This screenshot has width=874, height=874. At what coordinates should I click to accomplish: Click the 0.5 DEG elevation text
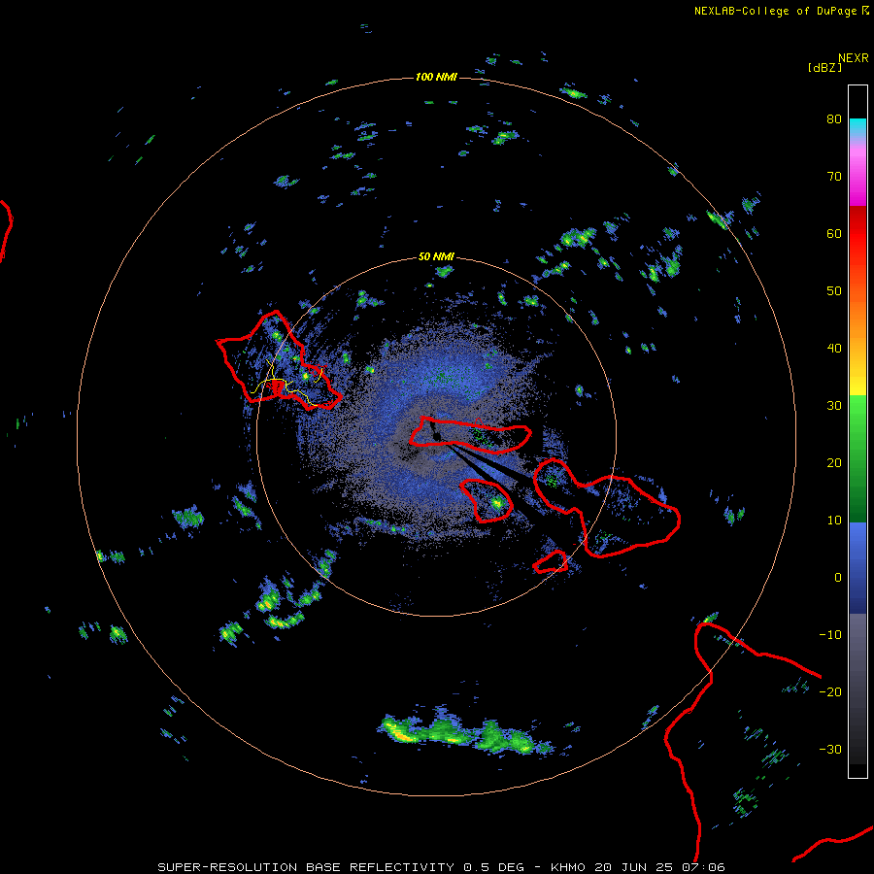click(493, 867)
